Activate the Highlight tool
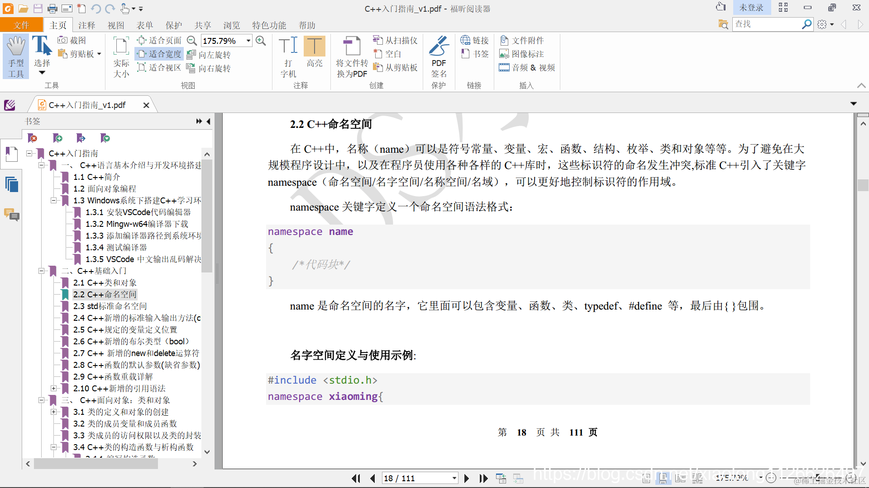Viewport: 869px width, 488px height. point(314,52)
